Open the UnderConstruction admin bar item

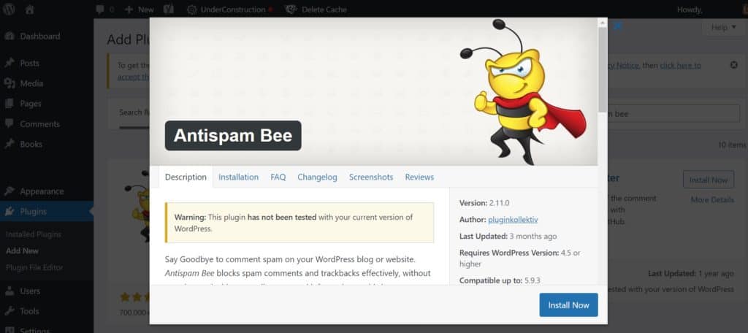point(230,9)
